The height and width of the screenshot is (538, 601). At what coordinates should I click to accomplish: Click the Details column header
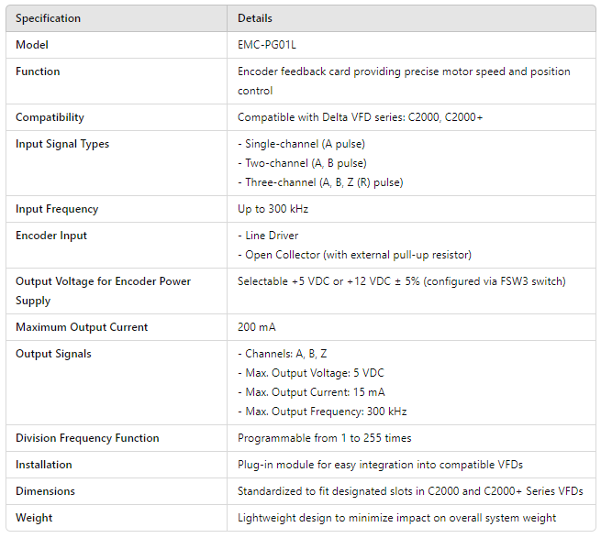[255, 18]
